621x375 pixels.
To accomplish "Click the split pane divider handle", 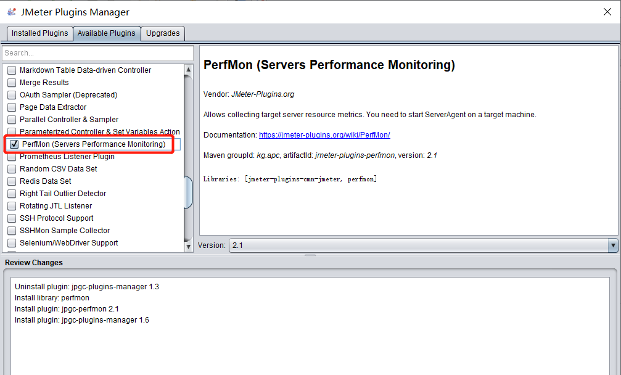I will pos(310,255).
